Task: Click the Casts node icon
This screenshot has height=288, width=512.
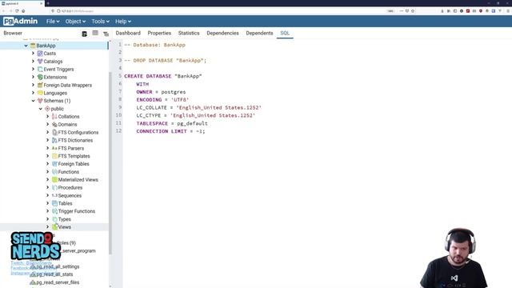Action: point(40,54)
